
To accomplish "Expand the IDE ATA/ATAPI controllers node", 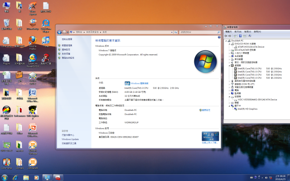I will [229, 50].
